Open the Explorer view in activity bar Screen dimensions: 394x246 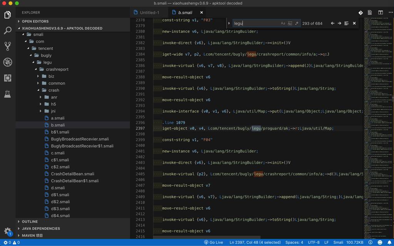[8, 15]
